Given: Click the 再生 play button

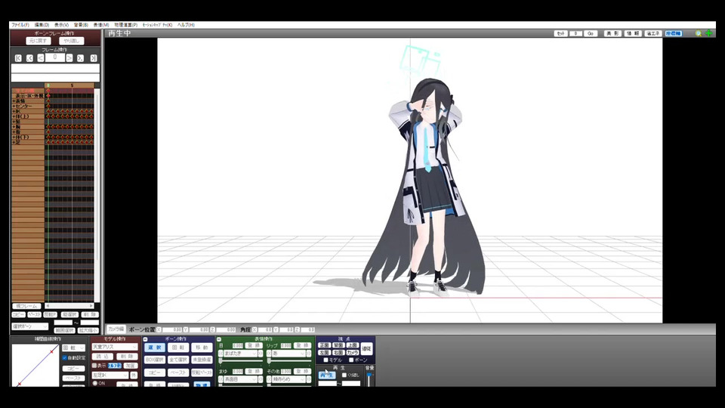Looking at the screenshot, I should (326, 376).
